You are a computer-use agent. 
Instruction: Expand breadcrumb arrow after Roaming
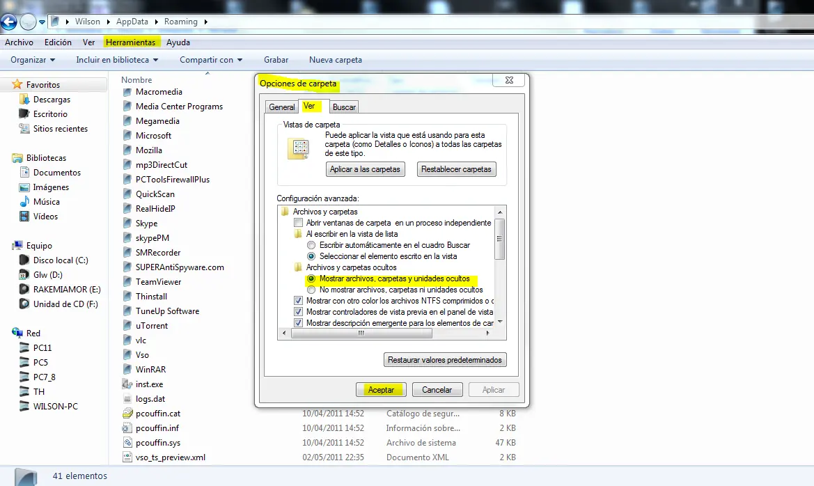click(x=206, y=22)
